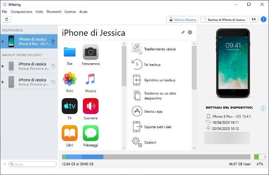Open the Strumenti menu
269x175 pixels.
coord(54,11)
